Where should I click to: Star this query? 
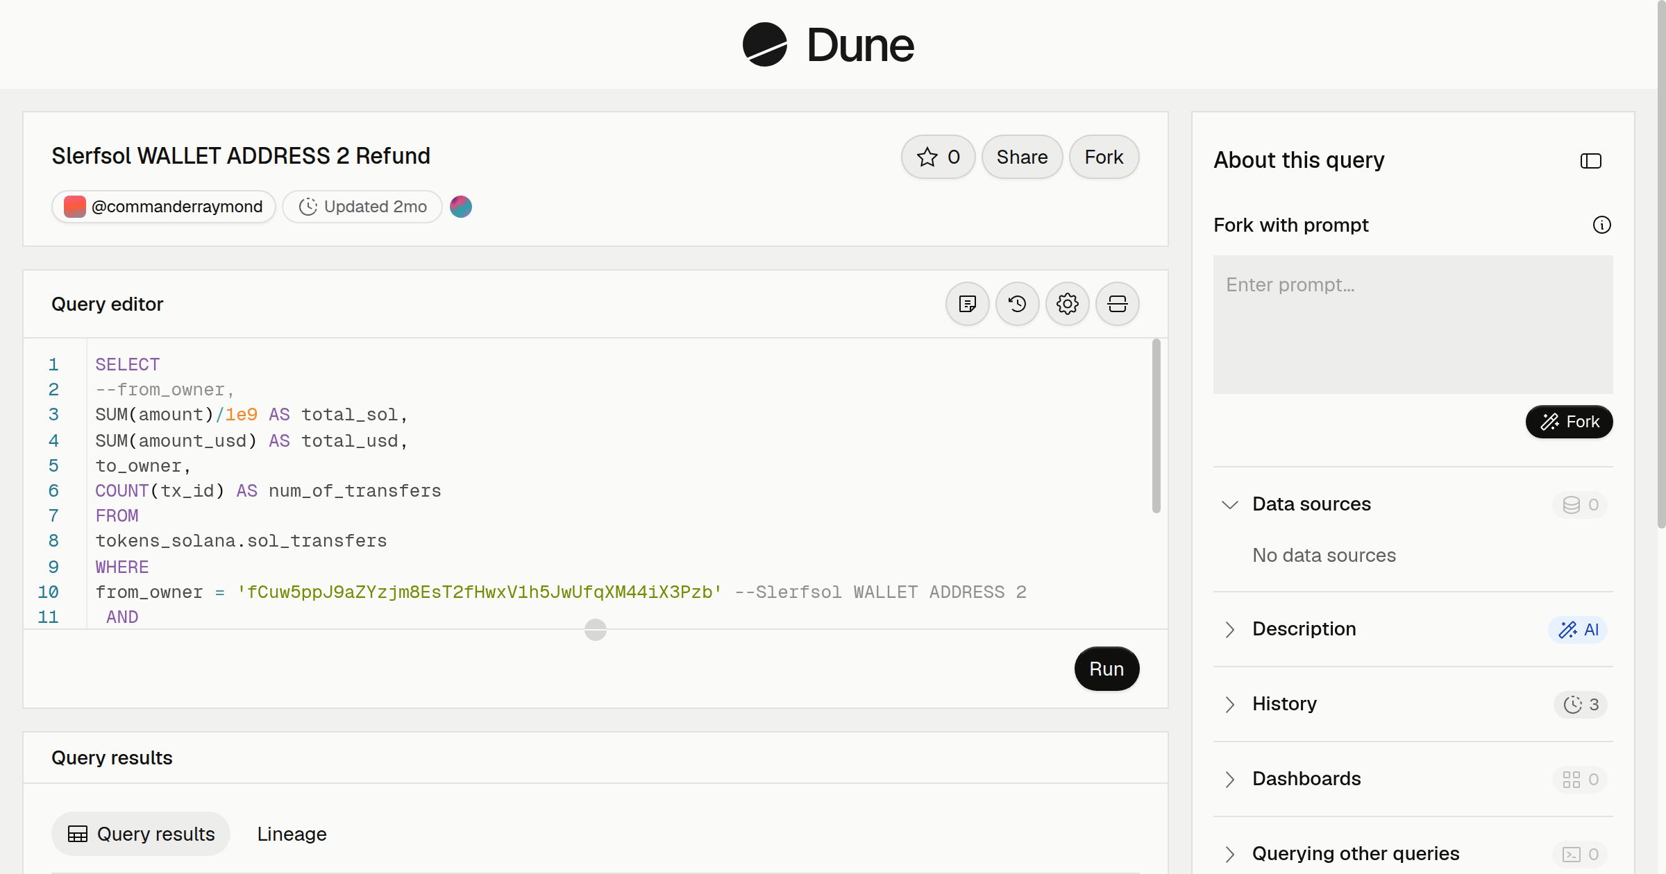pos(939,157)
